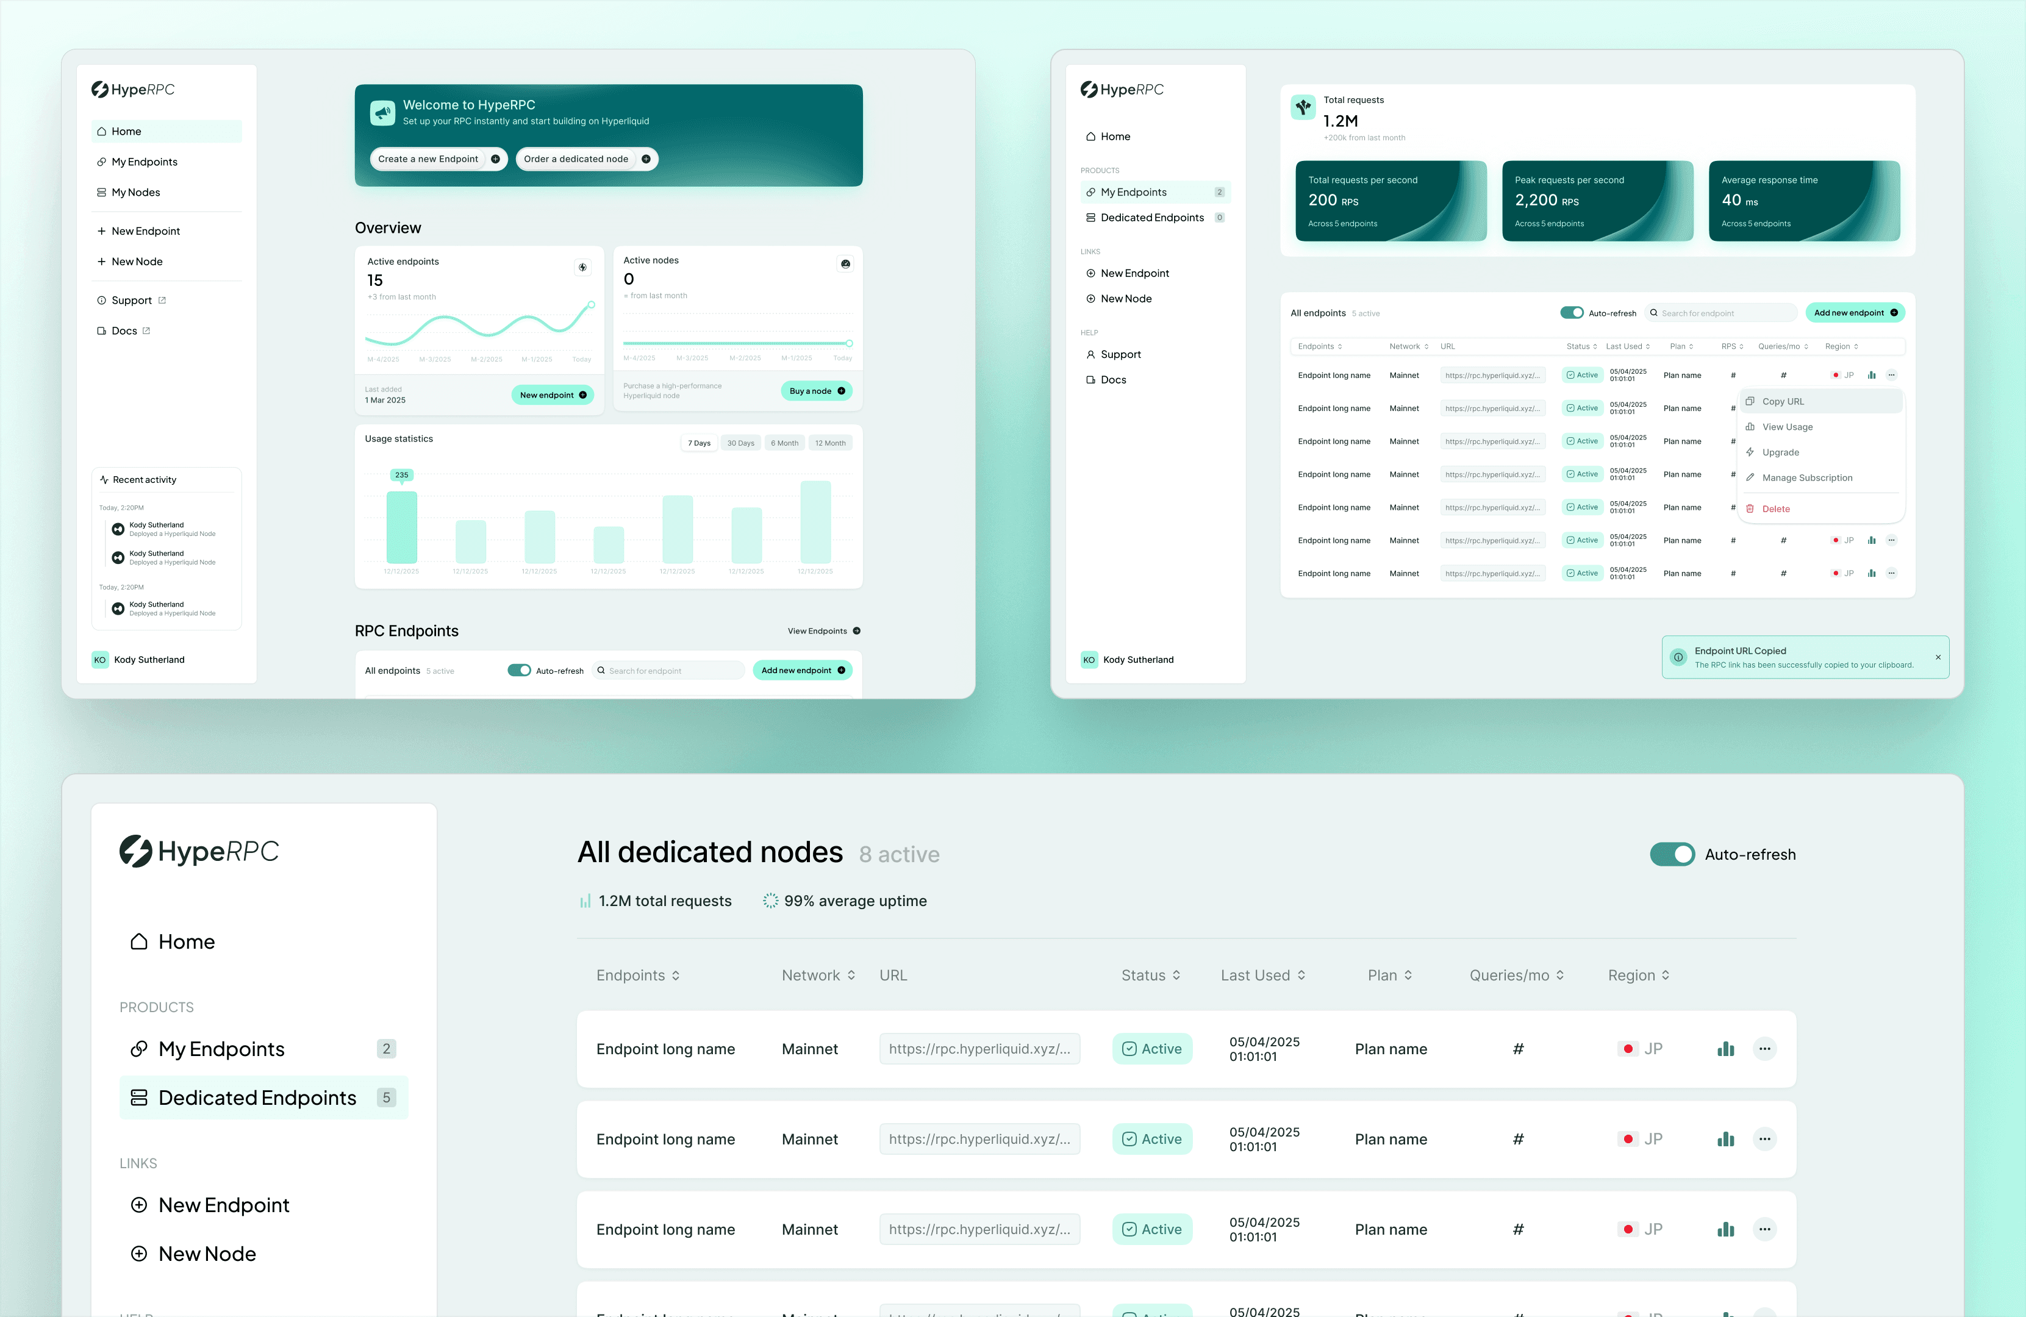
Task: Click the icon beside the Total requests heading
Action: click(1303, 107)
